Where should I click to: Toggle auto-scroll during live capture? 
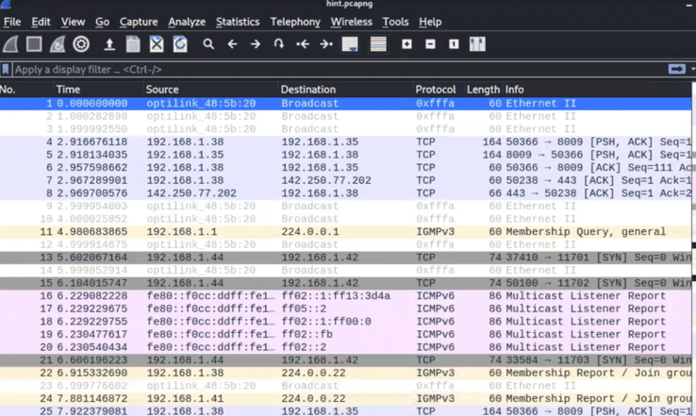coord(350,44)
